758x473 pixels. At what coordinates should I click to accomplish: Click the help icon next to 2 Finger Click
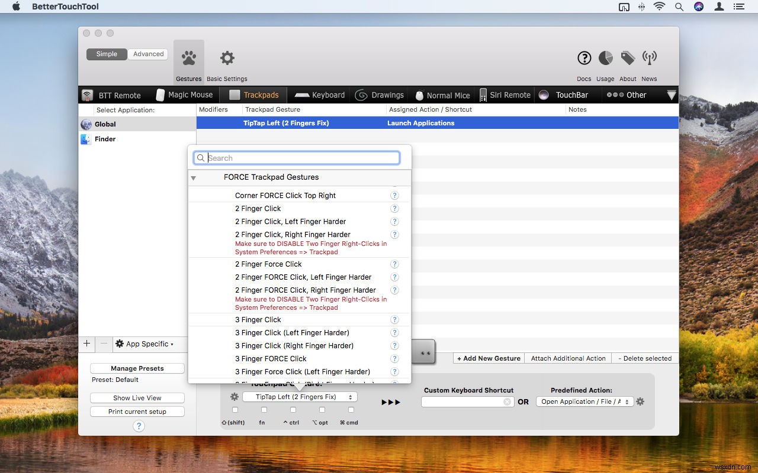(394, 208)
